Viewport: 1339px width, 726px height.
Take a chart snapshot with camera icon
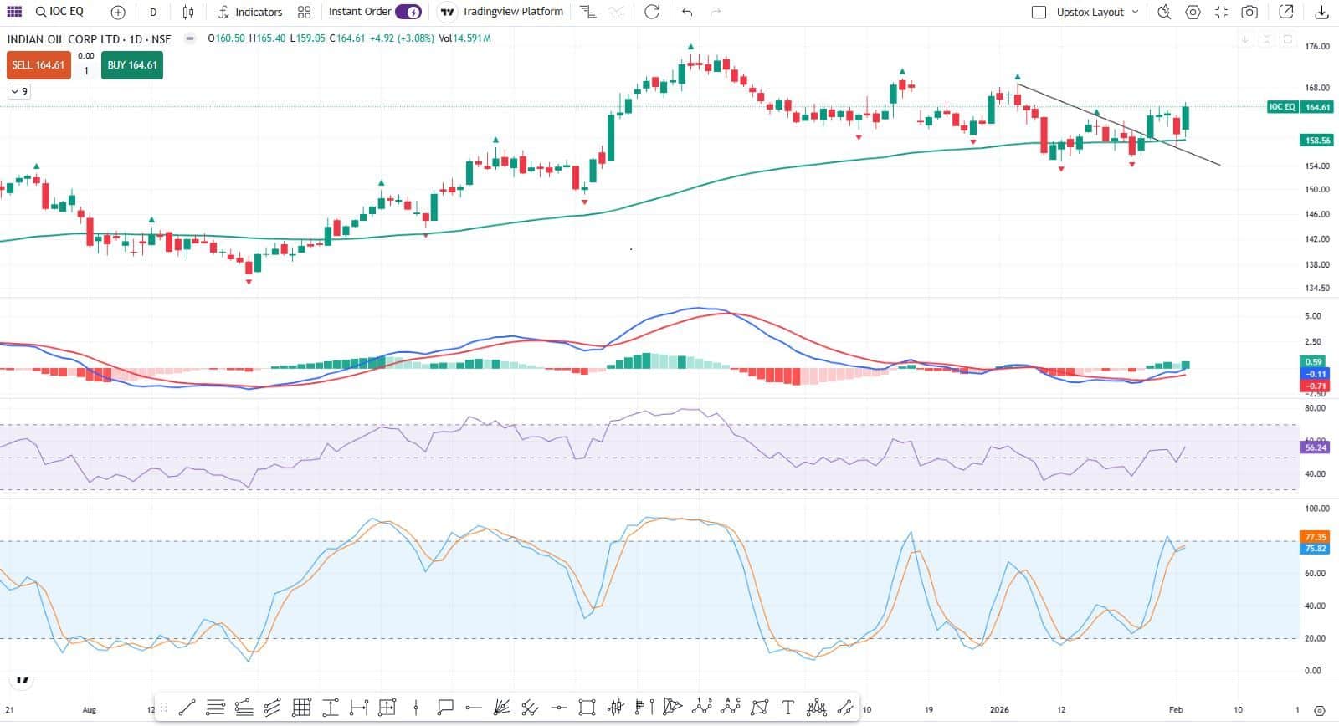point(1249,12)
